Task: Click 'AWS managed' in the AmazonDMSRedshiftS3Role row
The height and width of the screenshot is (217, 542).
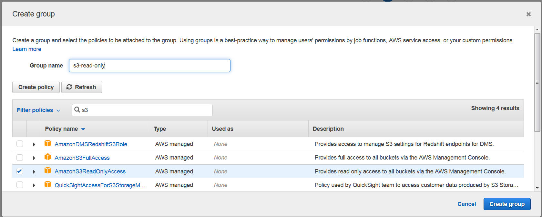Action: (x=174, y=144)
